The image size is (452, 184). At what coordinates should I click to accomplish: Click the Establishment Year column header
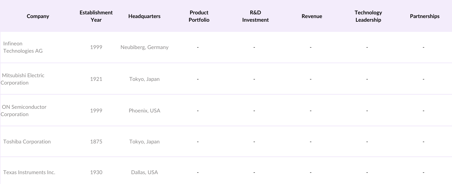coord(96,16)
